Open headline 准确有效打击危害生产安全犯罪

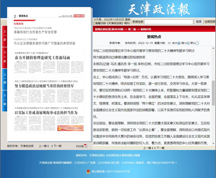pyautogui.click(x=35, y=32)
